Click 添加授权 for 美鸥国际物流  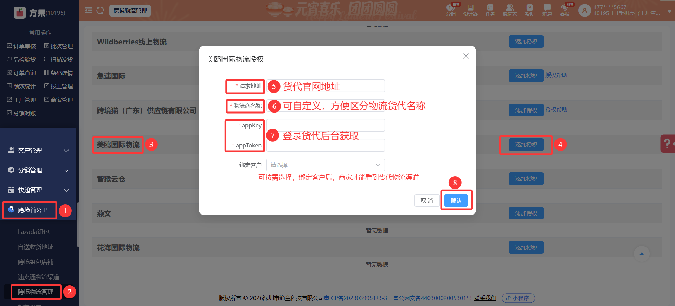click(526, 145)
